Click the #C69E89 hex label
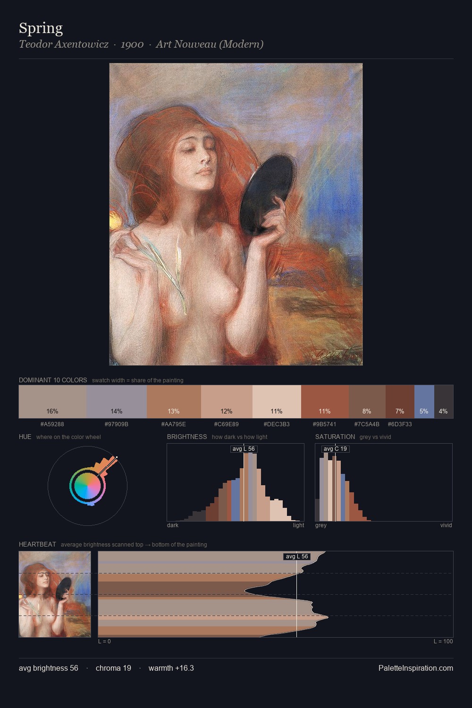The image size is (472, 708). click(x=227, y=424)
